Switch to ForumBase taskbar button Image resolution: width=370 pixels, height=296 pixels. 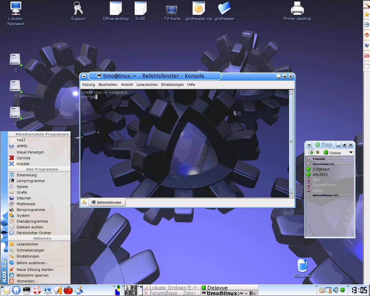[x=172, y=293]
